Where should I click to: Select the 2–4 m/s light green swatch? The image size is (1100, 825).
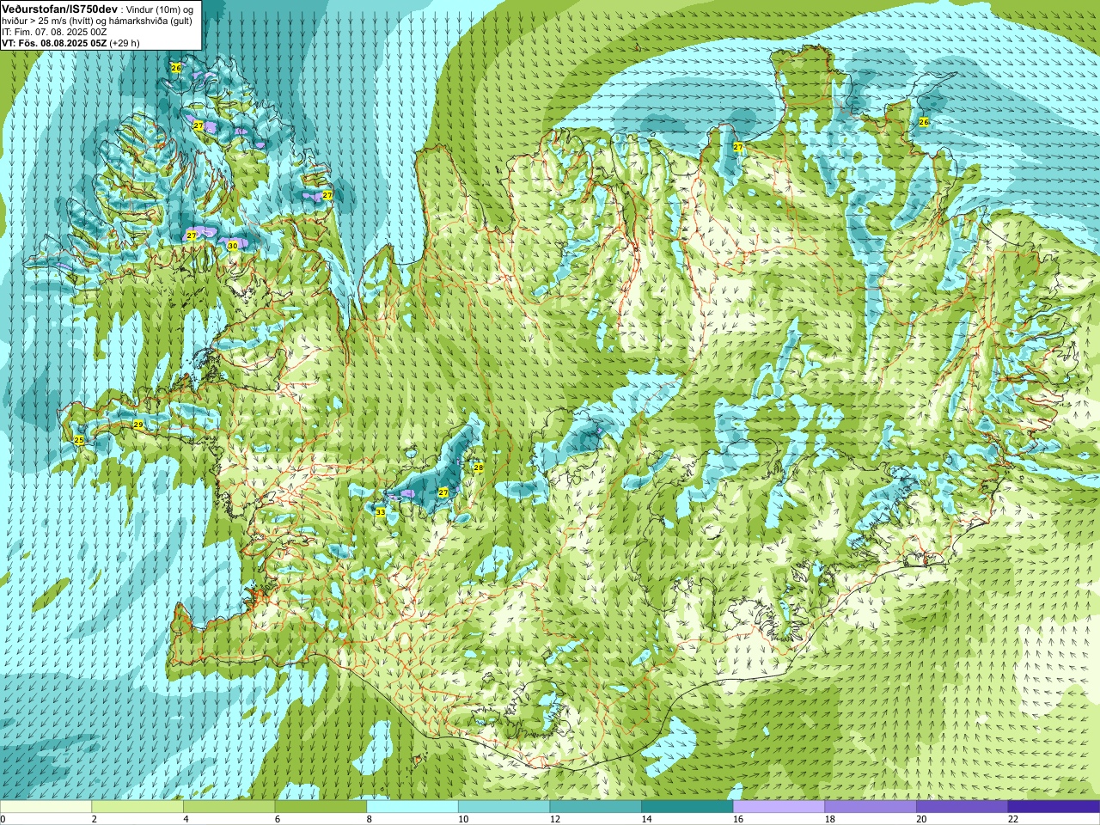click(137, 807)
